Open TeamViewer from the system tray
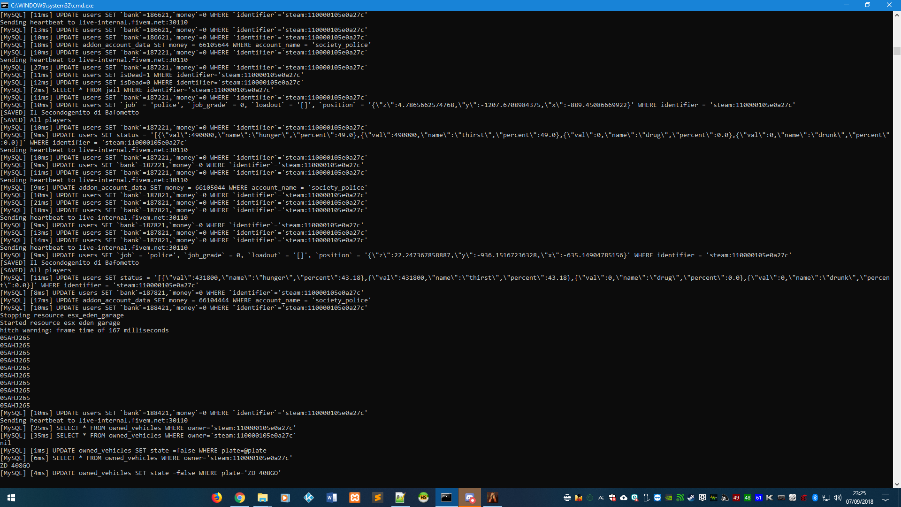Screen dimensions: 901x507 point(657,498)
